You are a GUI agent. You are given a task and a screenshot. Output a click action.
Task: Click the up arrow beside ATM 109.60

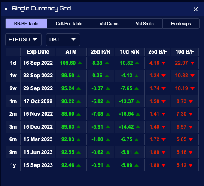(80, 63)
